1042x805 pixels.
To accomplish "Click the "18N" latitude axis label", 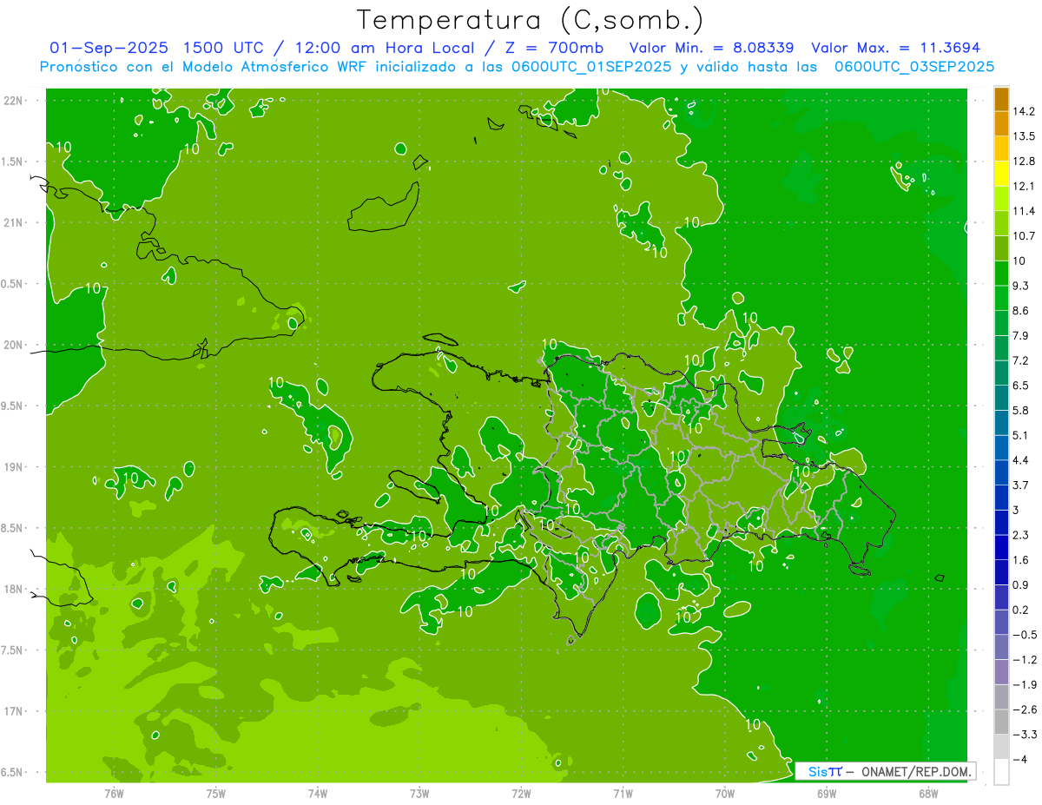I will (13, 590).
